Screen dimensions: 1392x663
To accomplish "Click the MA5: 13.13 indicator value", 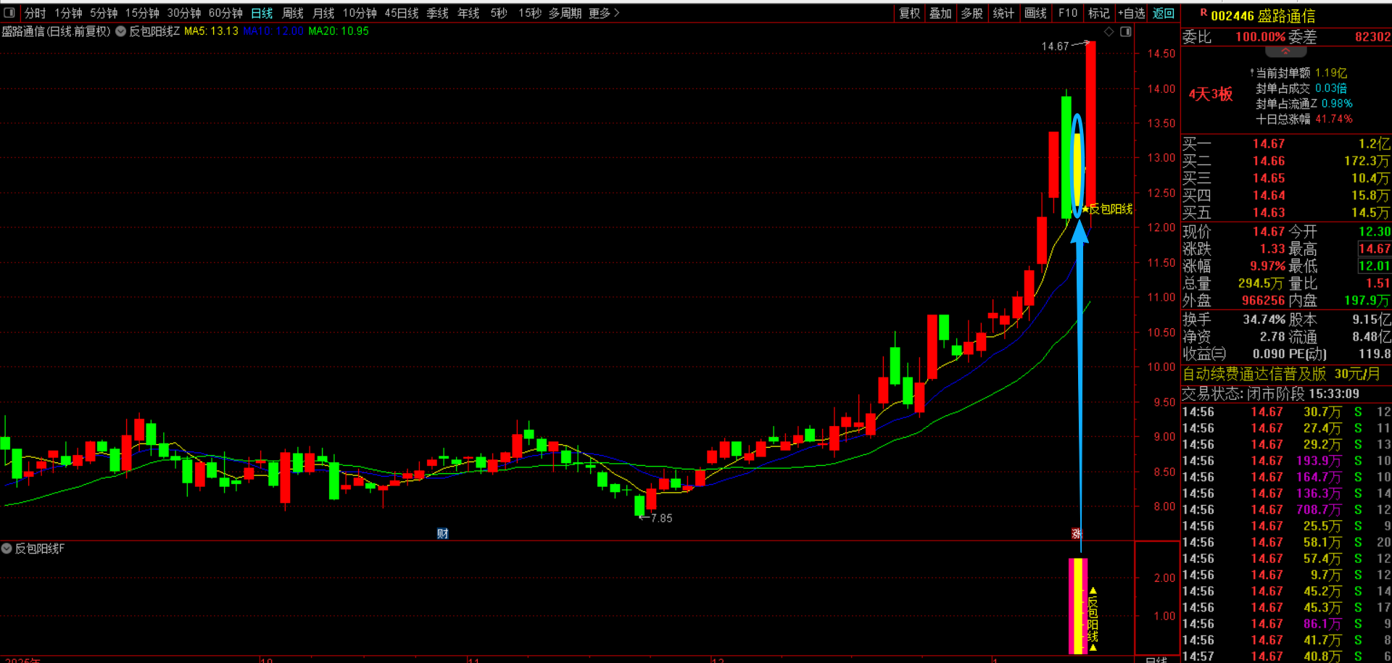I will point(211,31).
